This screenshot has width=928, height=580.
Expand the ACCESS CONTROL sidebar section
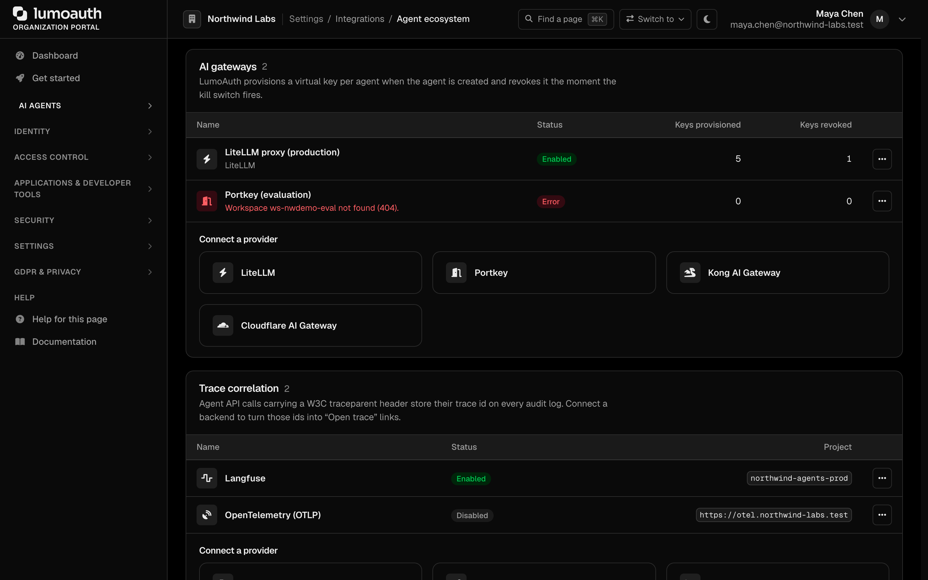pyautogui.click(x=83, y=157)
